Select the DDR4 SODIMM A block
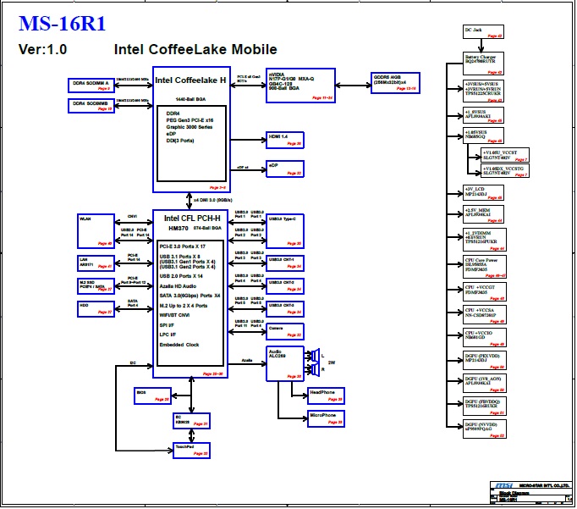Image resolution: width=577 pixels, height=509 pixels. point(91,86)
